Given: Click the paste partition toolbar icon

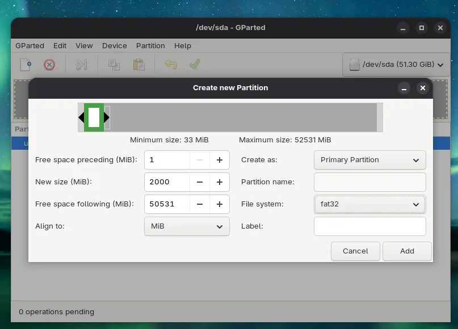Looking at the screenshot, I should [138, 65].
